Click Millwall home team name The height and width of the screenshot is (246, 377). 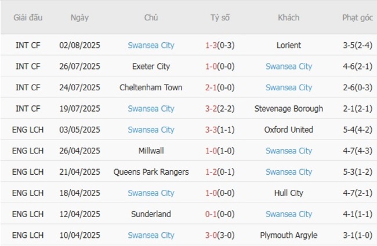pos(151,150)
